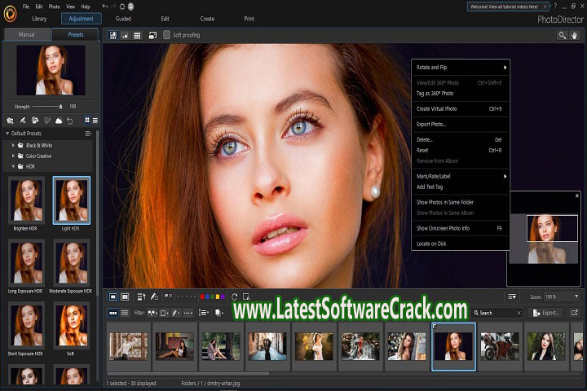The width and height of the screenshot is (587, 391).
Task: Toggle single photo view below viewer
Action: [113, 297]
